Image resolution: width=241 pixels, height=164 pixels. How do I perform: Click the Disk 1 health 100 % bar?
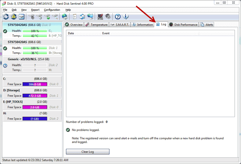coord(35,48)
